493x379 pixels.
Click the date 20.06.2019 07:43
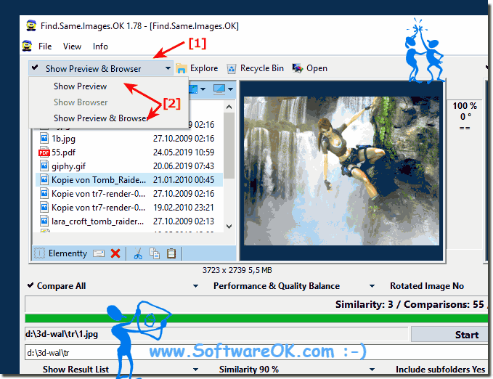coord(184,166)
